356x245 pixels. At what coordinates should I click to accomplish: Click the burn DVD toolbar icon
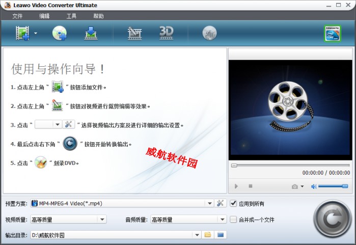pos(209,33)
